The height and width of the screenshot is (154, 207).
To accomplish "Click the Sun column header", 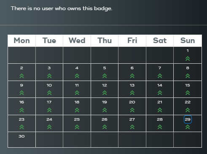I will coord(188,41).
